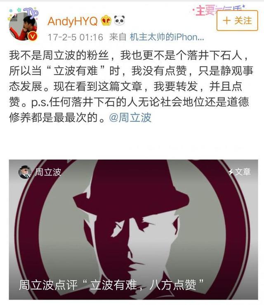Click the post body text paragraph
This screenshot has height=305, width=264.
pyautogui.click(x=131, y=86)
